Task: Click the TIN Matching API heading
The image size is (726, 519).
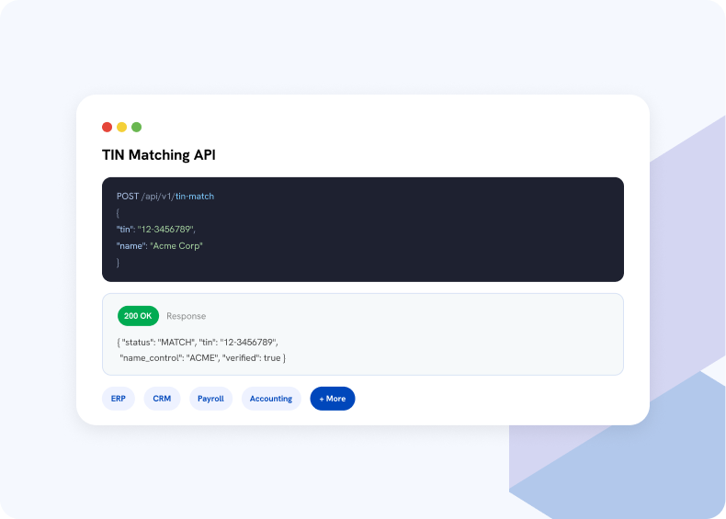Action: [159, 154]
